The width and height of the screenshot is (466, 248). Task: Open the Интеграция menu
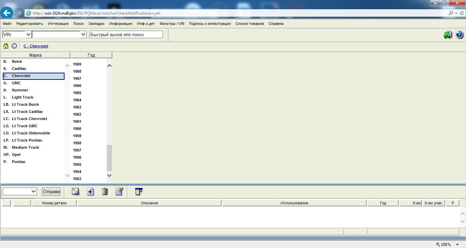58,24
